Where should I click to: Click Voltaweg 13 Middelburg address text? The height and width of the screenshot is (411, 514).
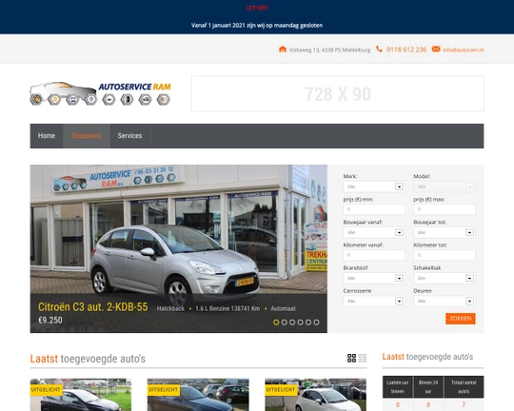pyautogui.click(x=329, y=49)
